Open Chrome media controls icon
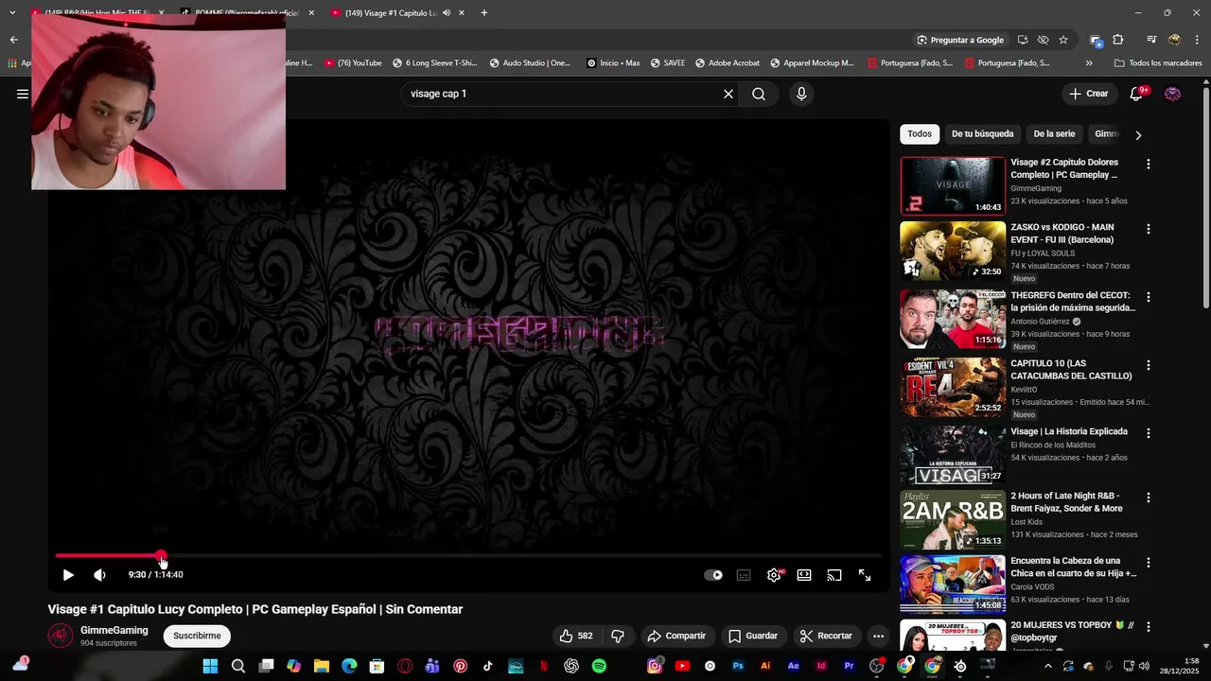 click(1151, 40)
